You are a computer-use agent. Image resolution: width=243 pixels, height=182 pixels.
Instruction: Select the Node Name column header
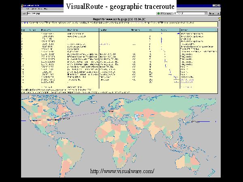point(72,30)
